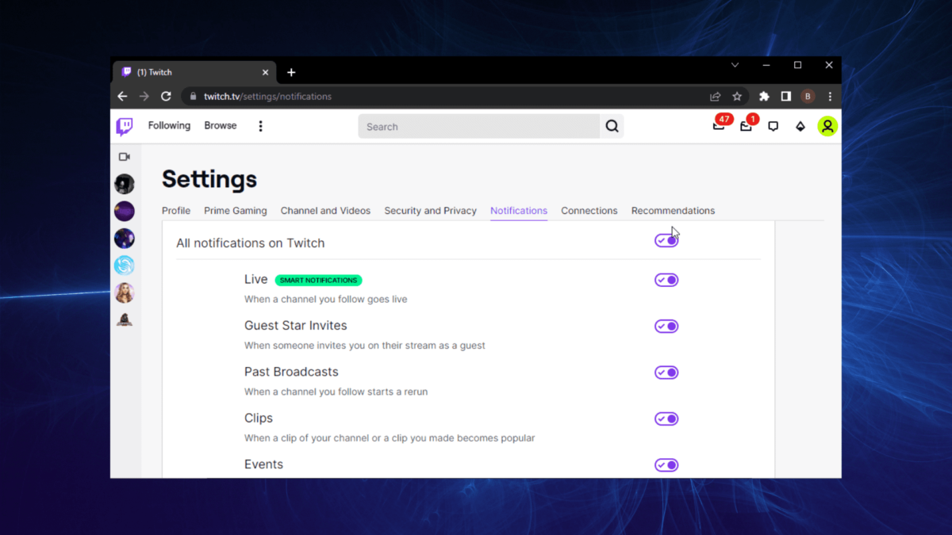Click into the Twitch Search field
952x535 pixels.
click(x=478, y=126)
